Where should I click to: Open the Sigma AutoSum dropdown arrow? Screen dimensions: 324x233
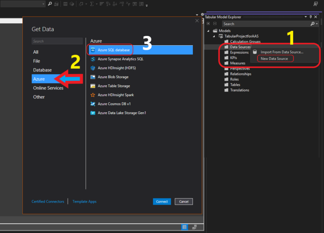97,4
